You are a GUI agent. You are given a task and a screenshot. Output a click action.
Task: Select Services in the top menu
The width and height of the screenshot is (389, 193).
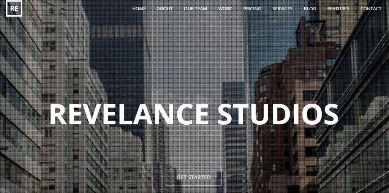click(x=282, y=9)
